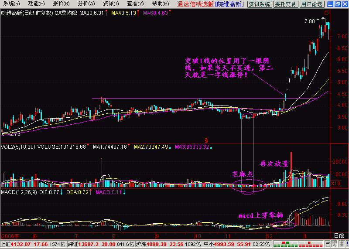Click the MACD(12,26,9) indicator title
The width and height of the screenshot is (349, 249).
[20, 192]
